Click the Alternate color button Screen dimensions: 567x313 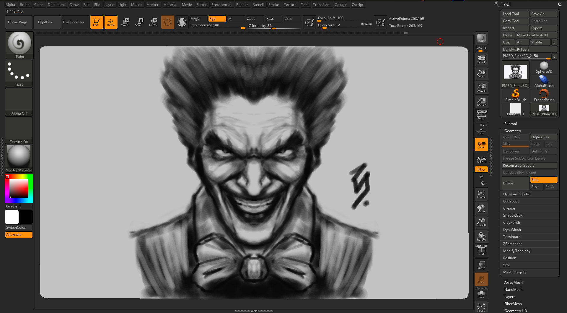tap(19, 235)
